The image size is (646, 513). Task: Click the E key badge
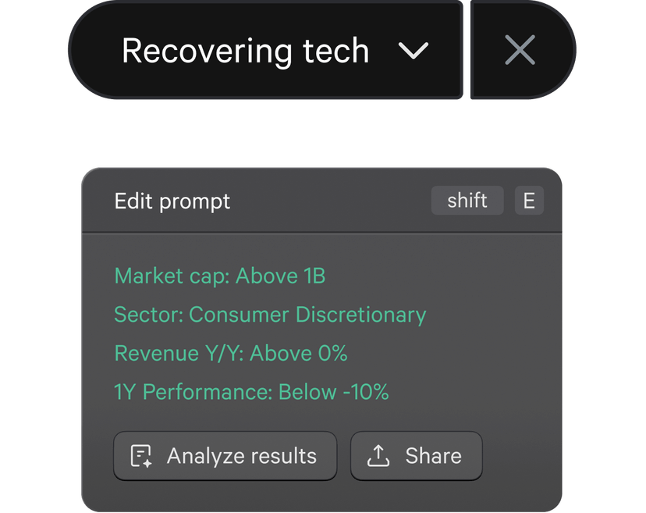click(528, 201)
